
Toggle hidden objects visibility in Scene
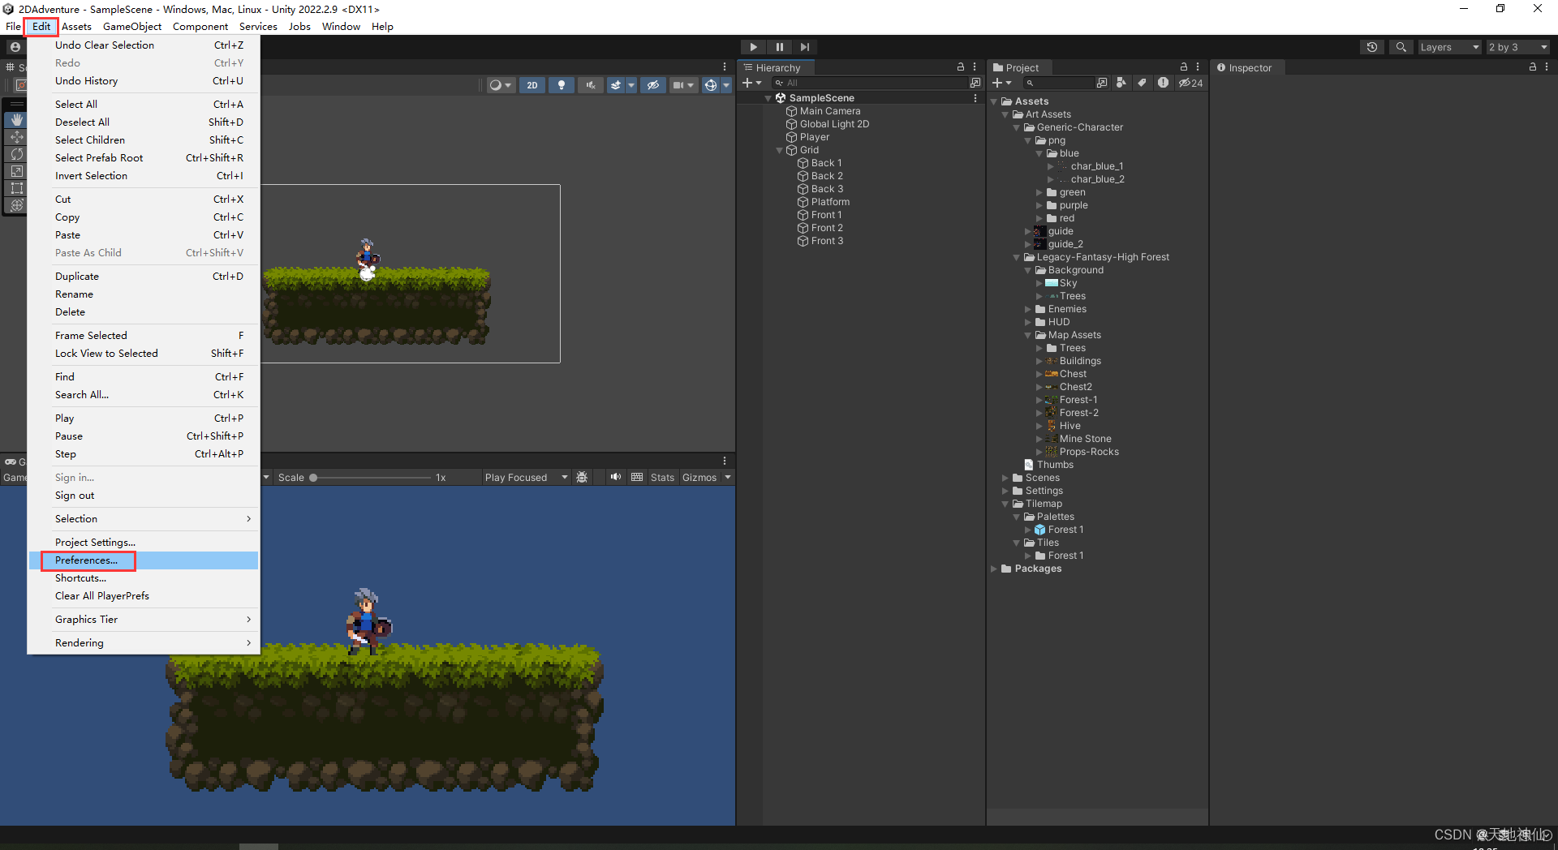coord(652,85)
